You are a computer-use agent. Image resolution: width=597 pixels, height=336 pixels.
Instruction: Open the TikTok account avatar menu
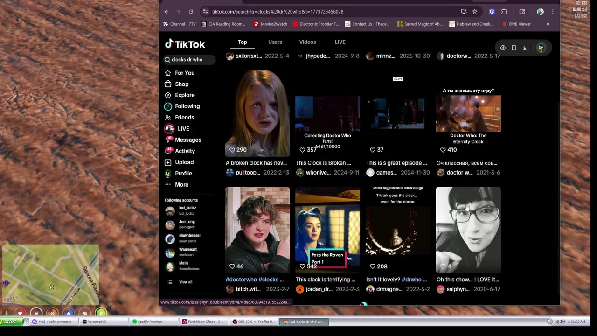click(x=541, y=48)
